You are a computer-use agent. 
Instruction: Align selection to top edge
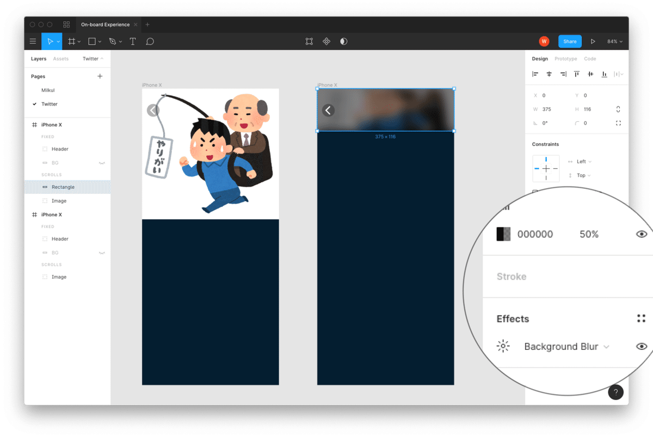point(577,74)
